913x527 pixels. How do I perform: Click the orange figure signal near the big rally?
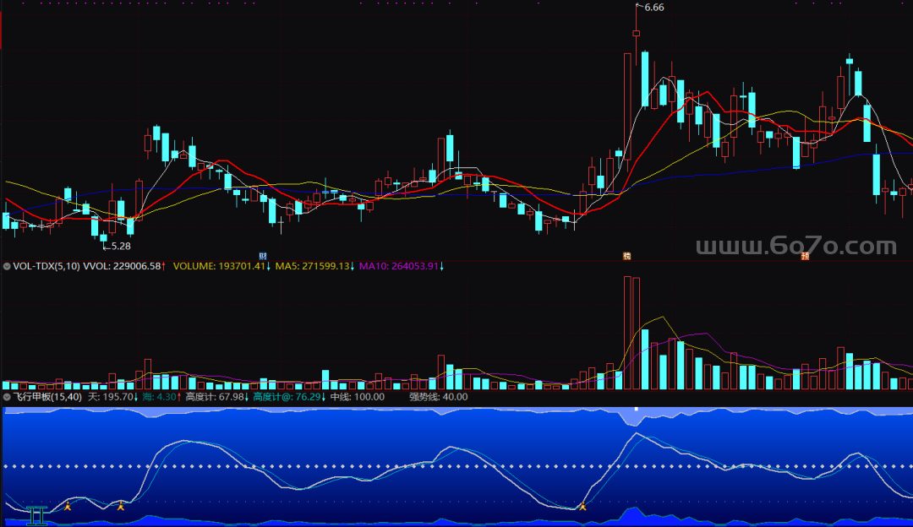[582, 506]
